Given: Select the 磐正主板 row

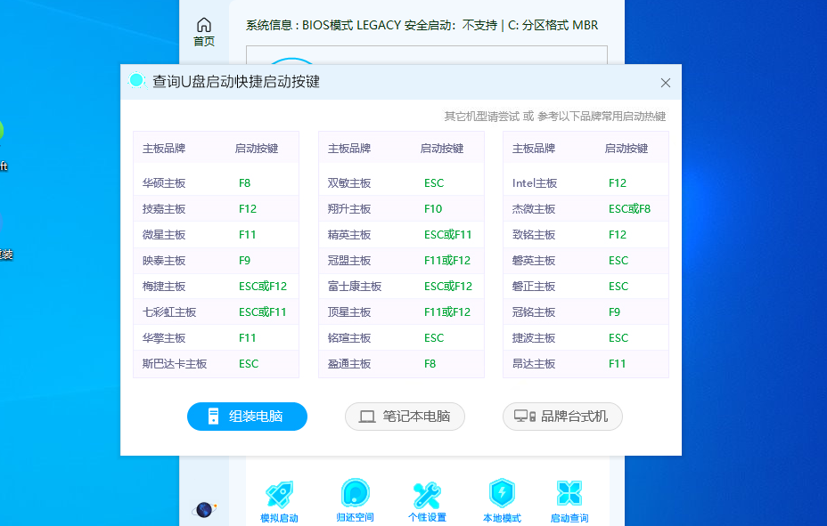Looking at the screenshot, I should coord(586,286).
